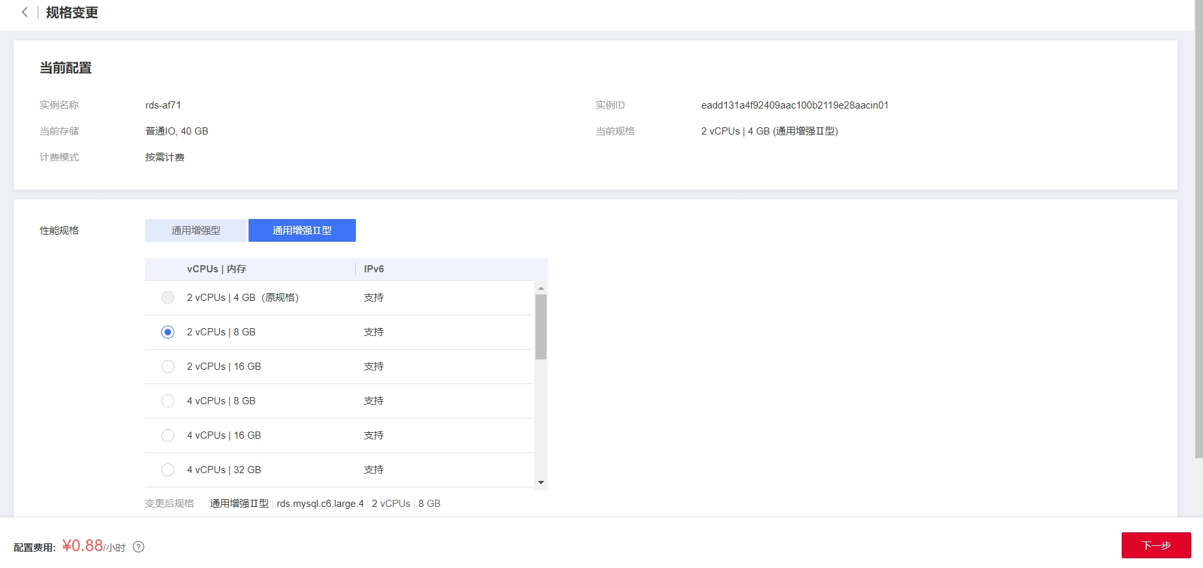The width and height of the screenshot is (1203, 568).
Task: Click the 性能规格 label
Action: pos(59,230)
